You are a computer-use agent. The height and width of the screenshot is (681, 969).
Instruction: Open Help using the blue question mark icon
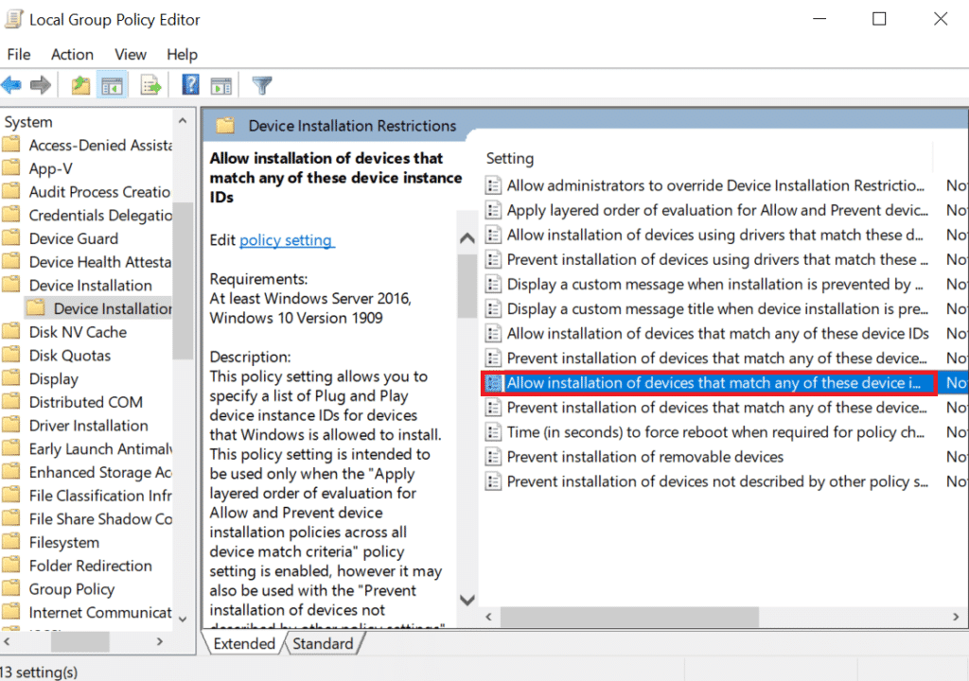point(189,84)
